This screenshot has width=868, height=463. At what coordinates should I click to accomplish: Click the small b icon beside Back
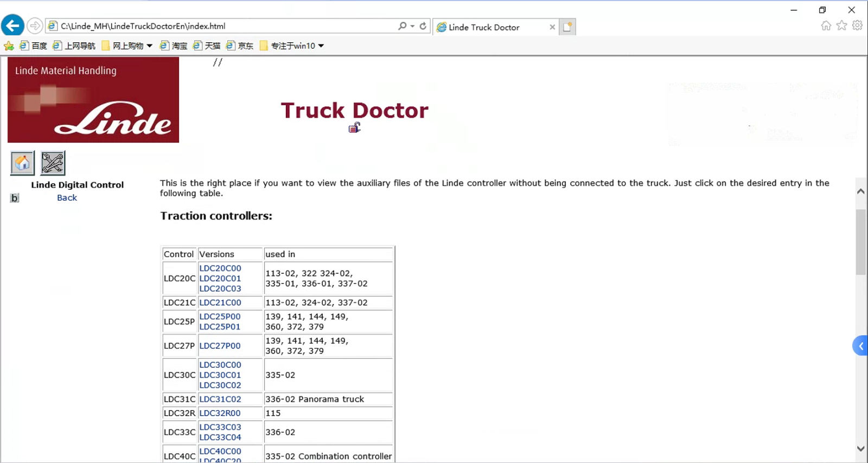coord(15,198)
